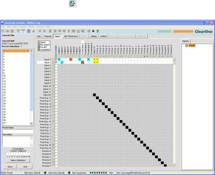Click the Input 1 row header button

53,60
